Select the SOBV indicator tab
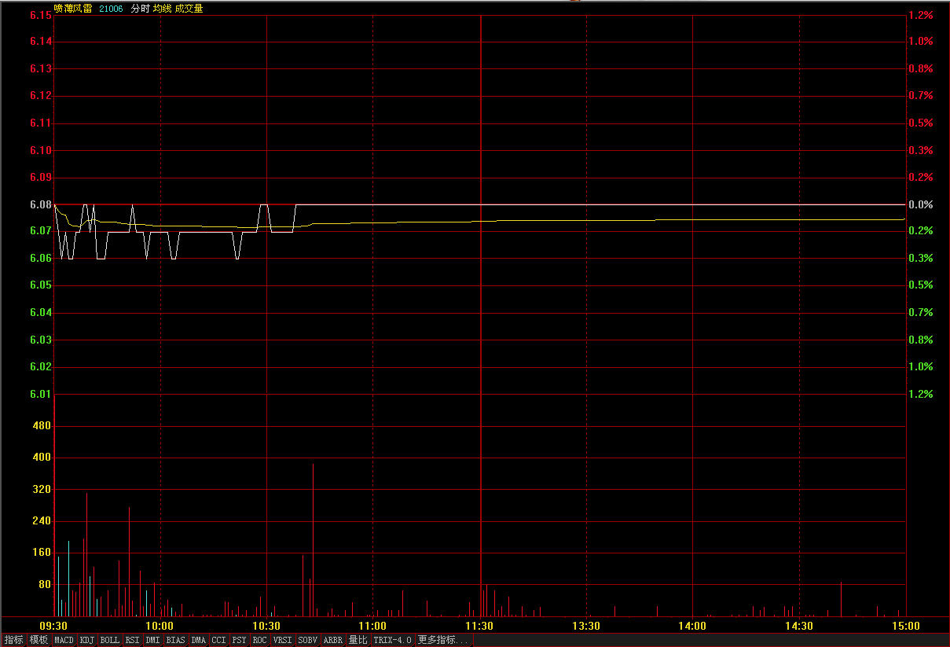 pos(307,640)
